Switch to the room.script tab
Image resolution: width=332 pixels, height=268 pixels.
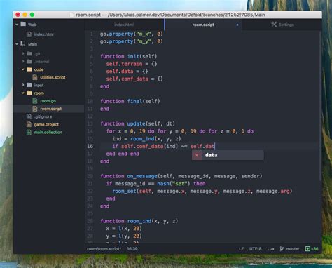pyautogui.click(x=203, y=25)
